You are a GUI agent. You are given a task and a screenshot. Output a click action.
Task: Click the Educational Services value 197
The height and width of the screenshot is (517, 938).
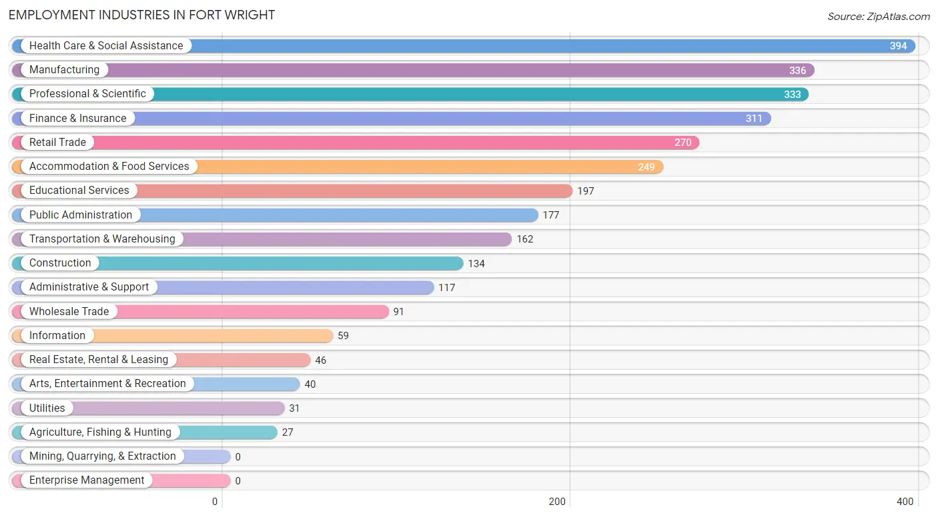586,191
